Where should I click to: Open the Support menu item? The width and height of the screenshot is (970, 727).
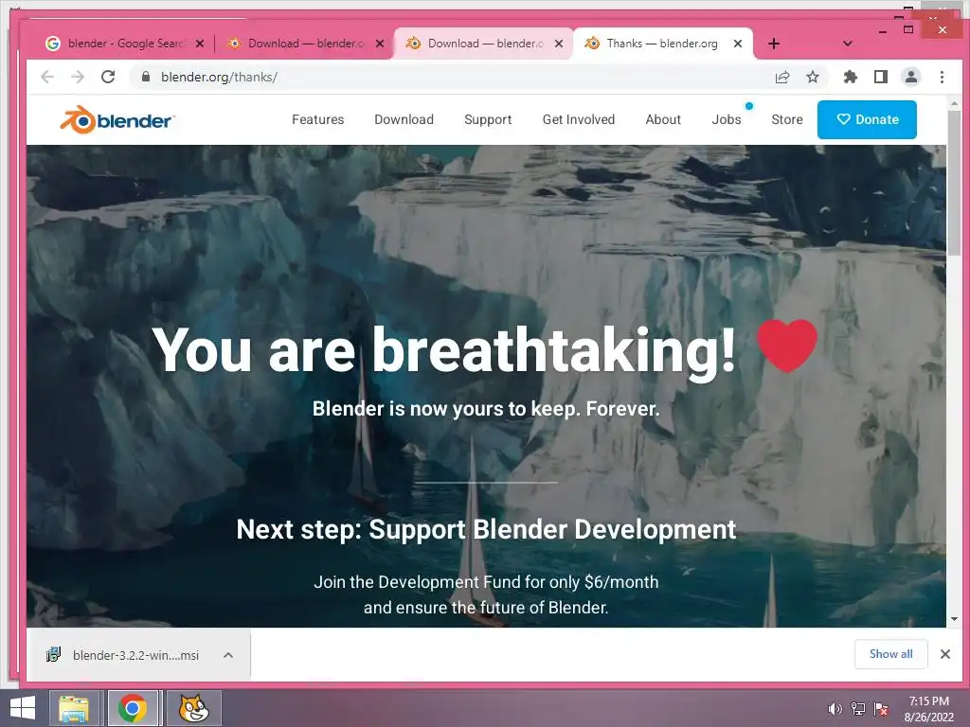(x=488, y=119)
